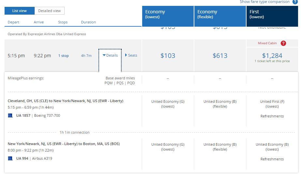Select the $613 Economy flexible fare
Image resolution: width=301 pixels, height=174 pixels.
point(220,56)
